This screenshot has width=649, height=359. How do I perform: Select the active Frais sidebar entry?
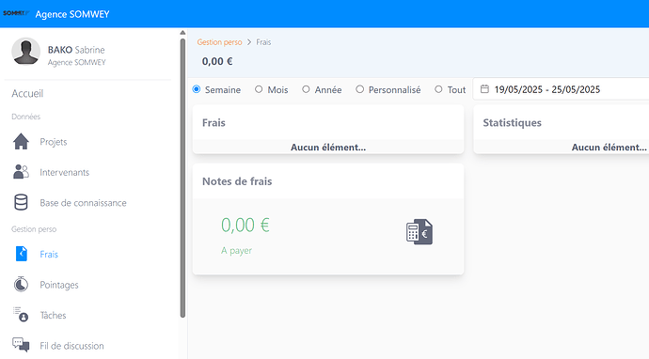pyautogui.click(x=49, y=254)
